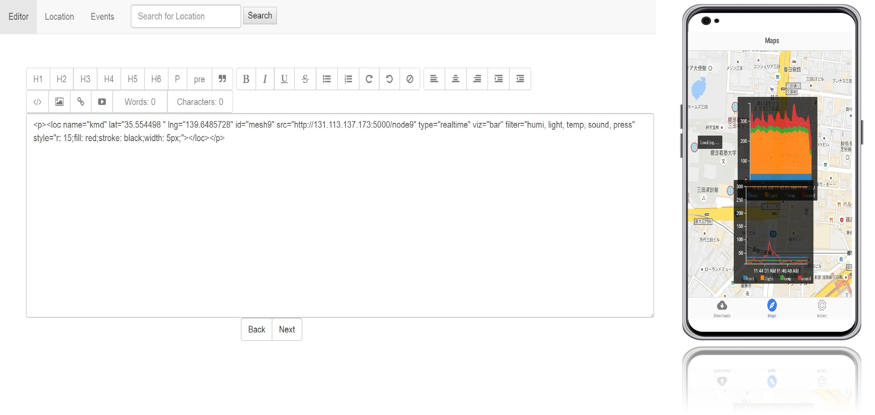875x415 pixels.
Task: Click the Words: 0 counter
Action: click(x=140, y=102)
